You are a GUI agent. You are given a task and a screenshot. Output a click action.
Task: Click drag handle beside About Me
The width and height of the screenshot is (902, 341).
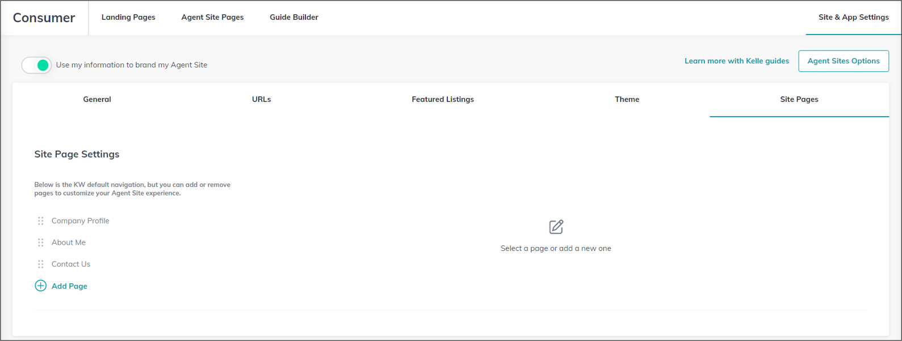point(40,242)
